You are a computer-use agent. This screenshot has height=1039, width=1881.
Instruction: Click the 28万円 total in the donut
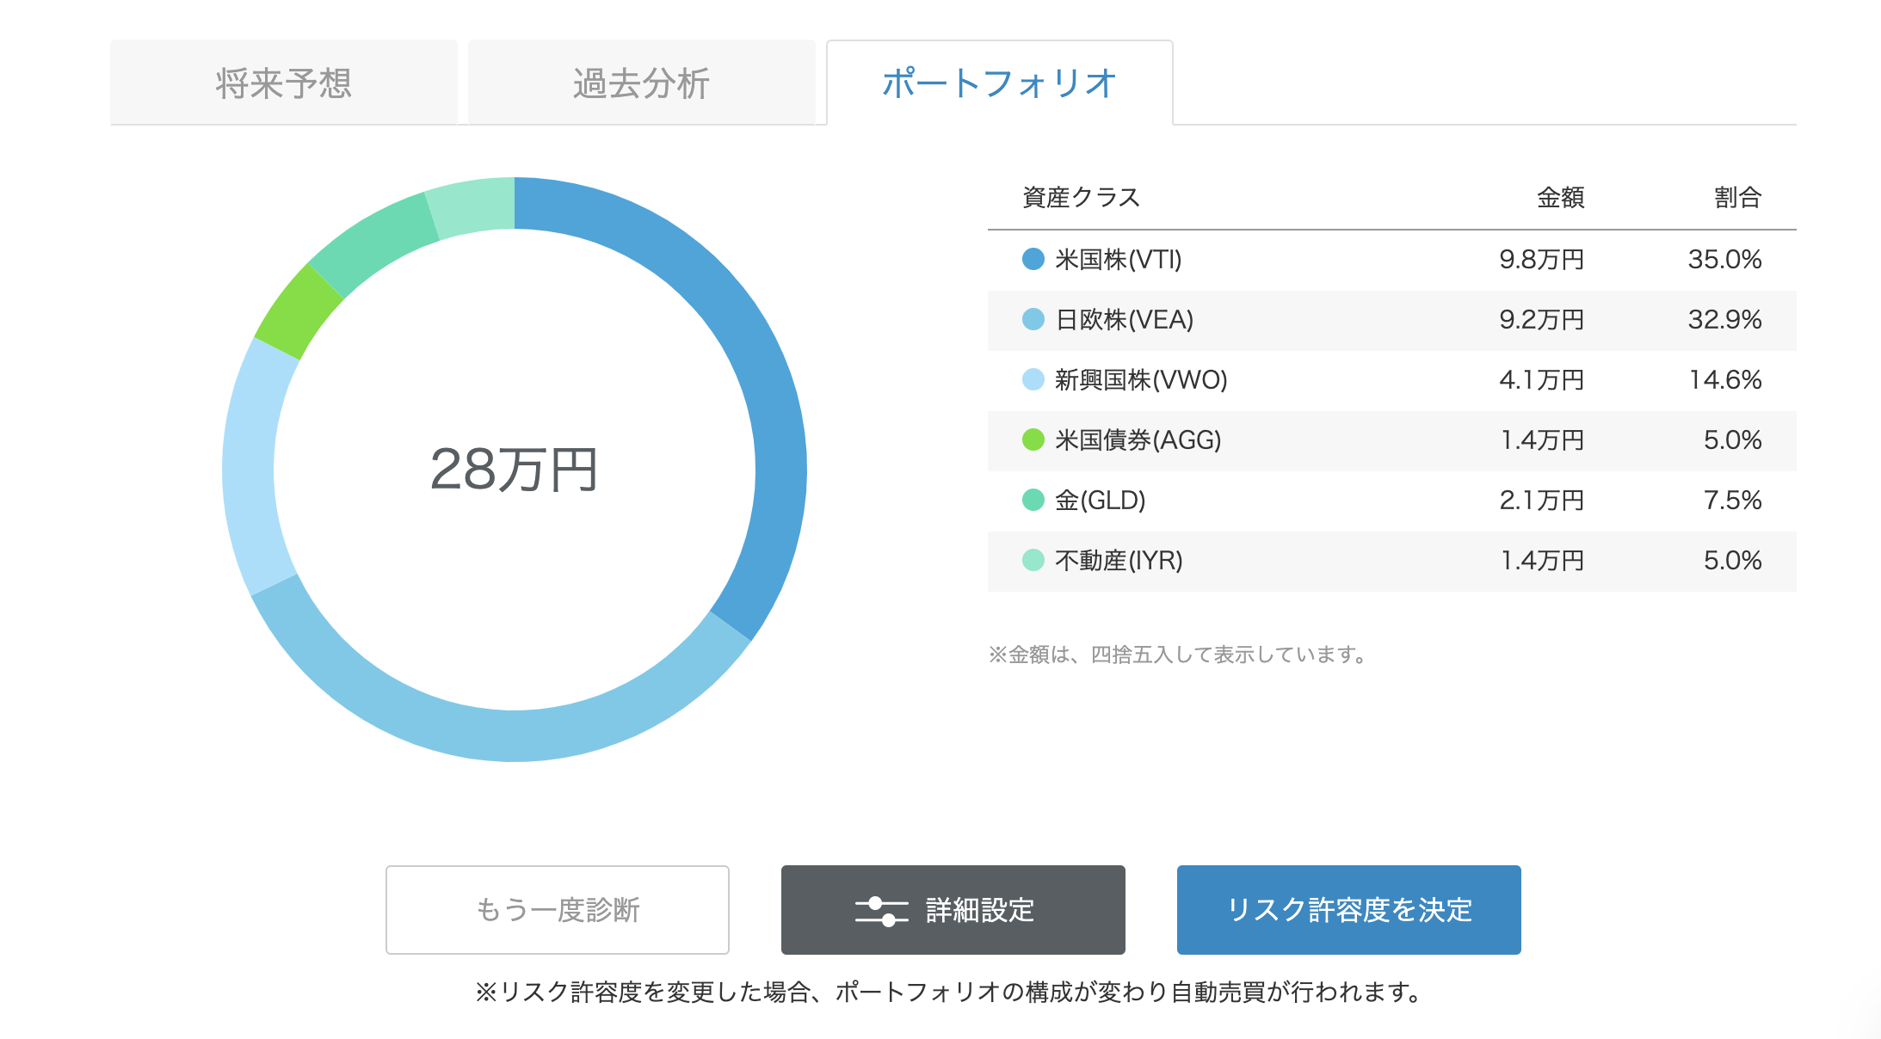514,470
